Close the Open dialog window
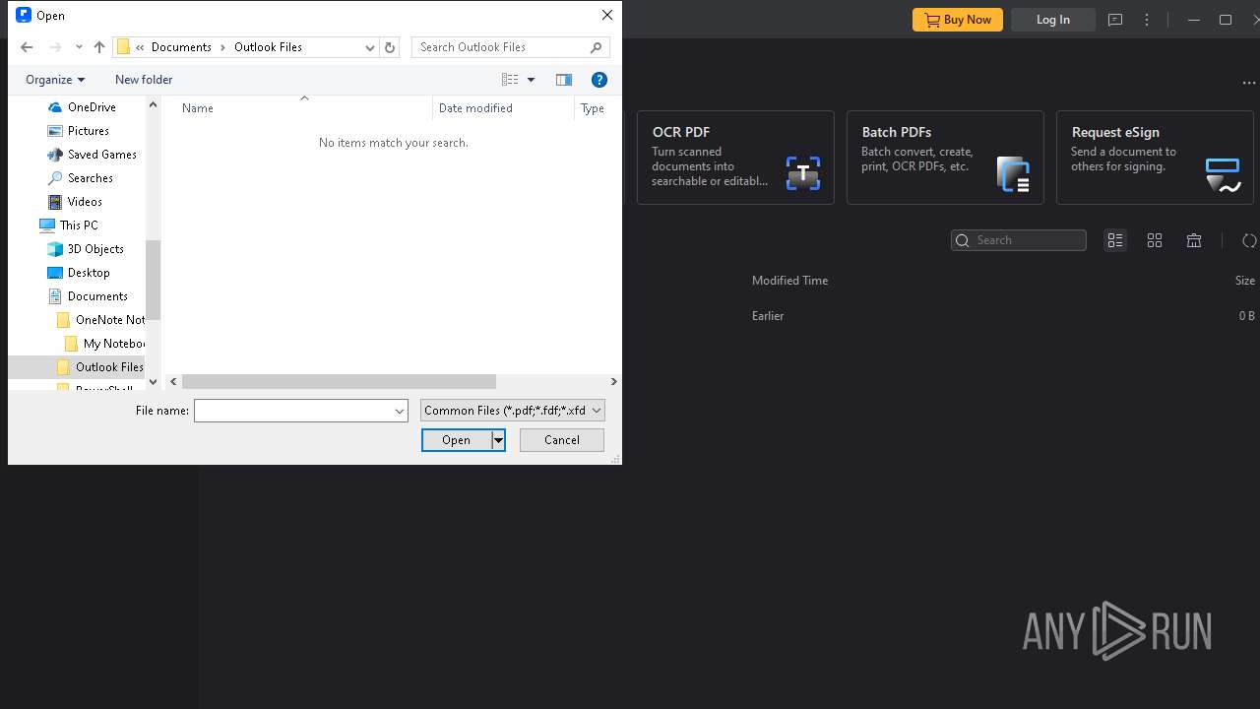Image resolution: width=1260 pixels, height=709 pixels. pyautogui.click(x=607, y=15)
